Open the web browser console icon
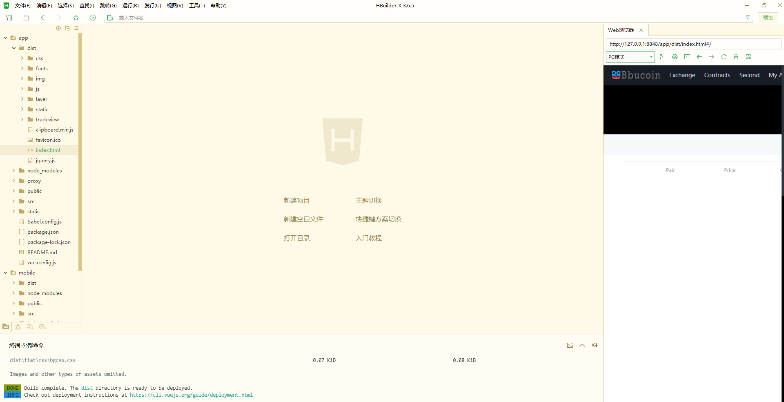The height and width of the screenshot is (402, 784). (687, 57)
